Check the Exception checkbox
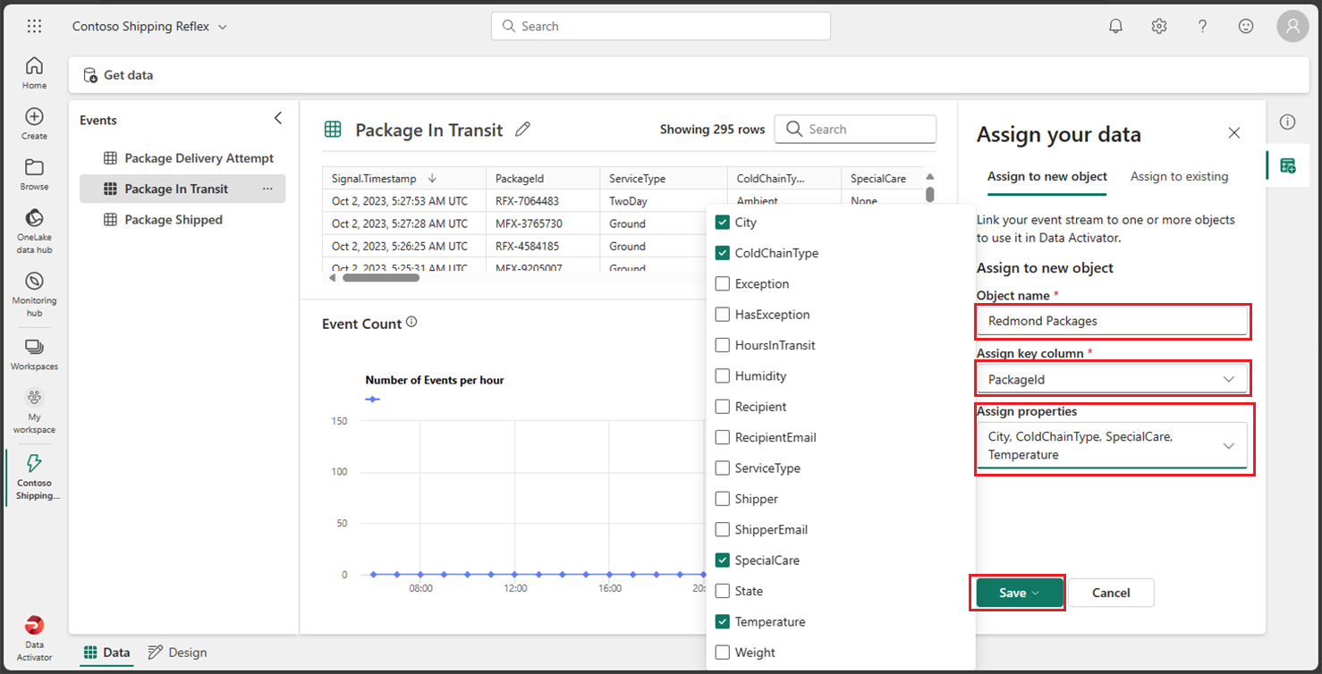1322x674 pixels. point(723,283)
